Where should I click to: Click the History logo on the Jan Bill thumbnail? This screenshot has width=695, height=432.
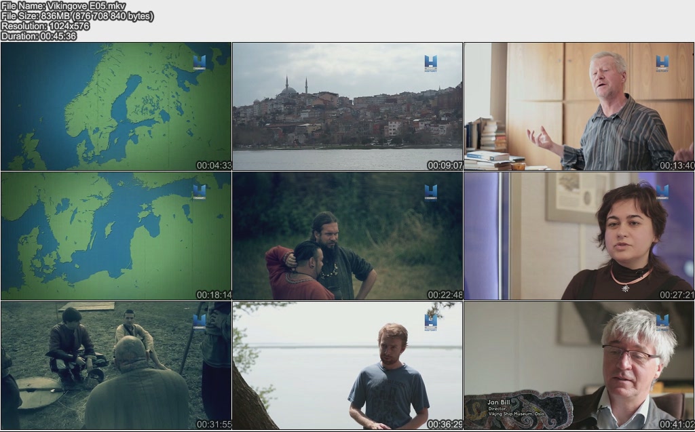pos(662,321)
